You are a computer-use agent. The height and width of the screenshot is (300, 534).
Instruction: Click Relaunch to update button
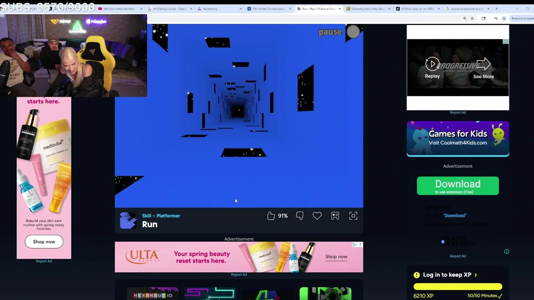tap(522, 18)
